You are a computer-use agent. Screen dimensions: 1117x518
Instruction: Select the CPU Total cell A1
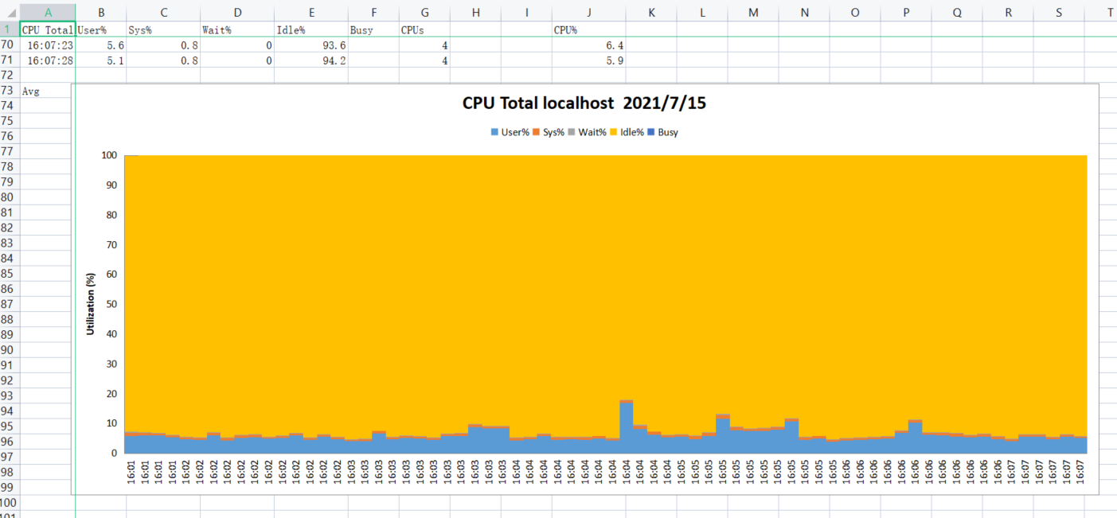point(48,29)
